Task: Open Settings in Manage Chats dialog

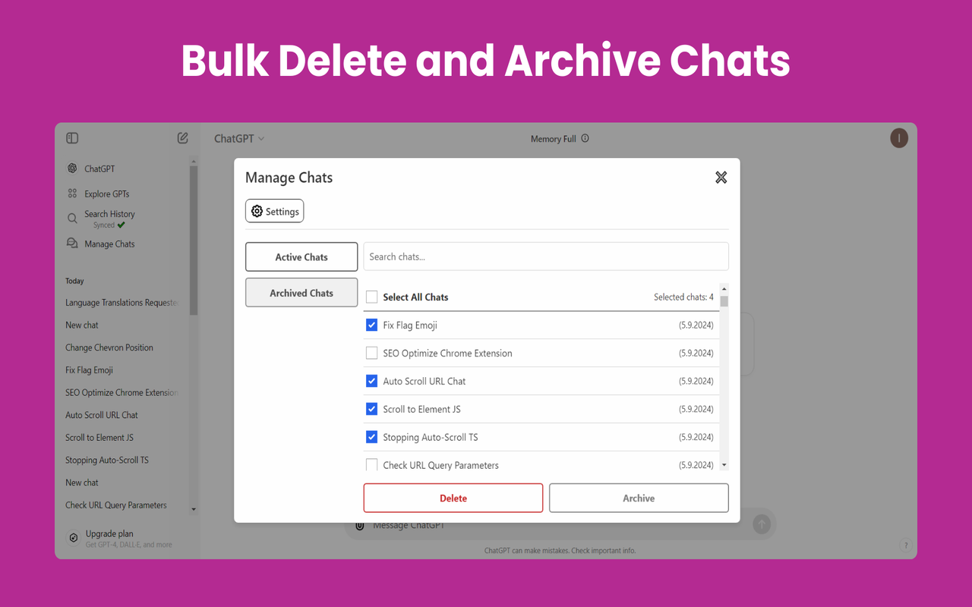Action: pos(274,212)
